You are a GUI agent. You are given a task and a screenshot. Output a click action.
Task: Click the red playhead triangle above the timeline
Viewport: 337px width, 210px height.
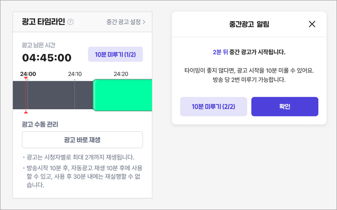point(26,79)
